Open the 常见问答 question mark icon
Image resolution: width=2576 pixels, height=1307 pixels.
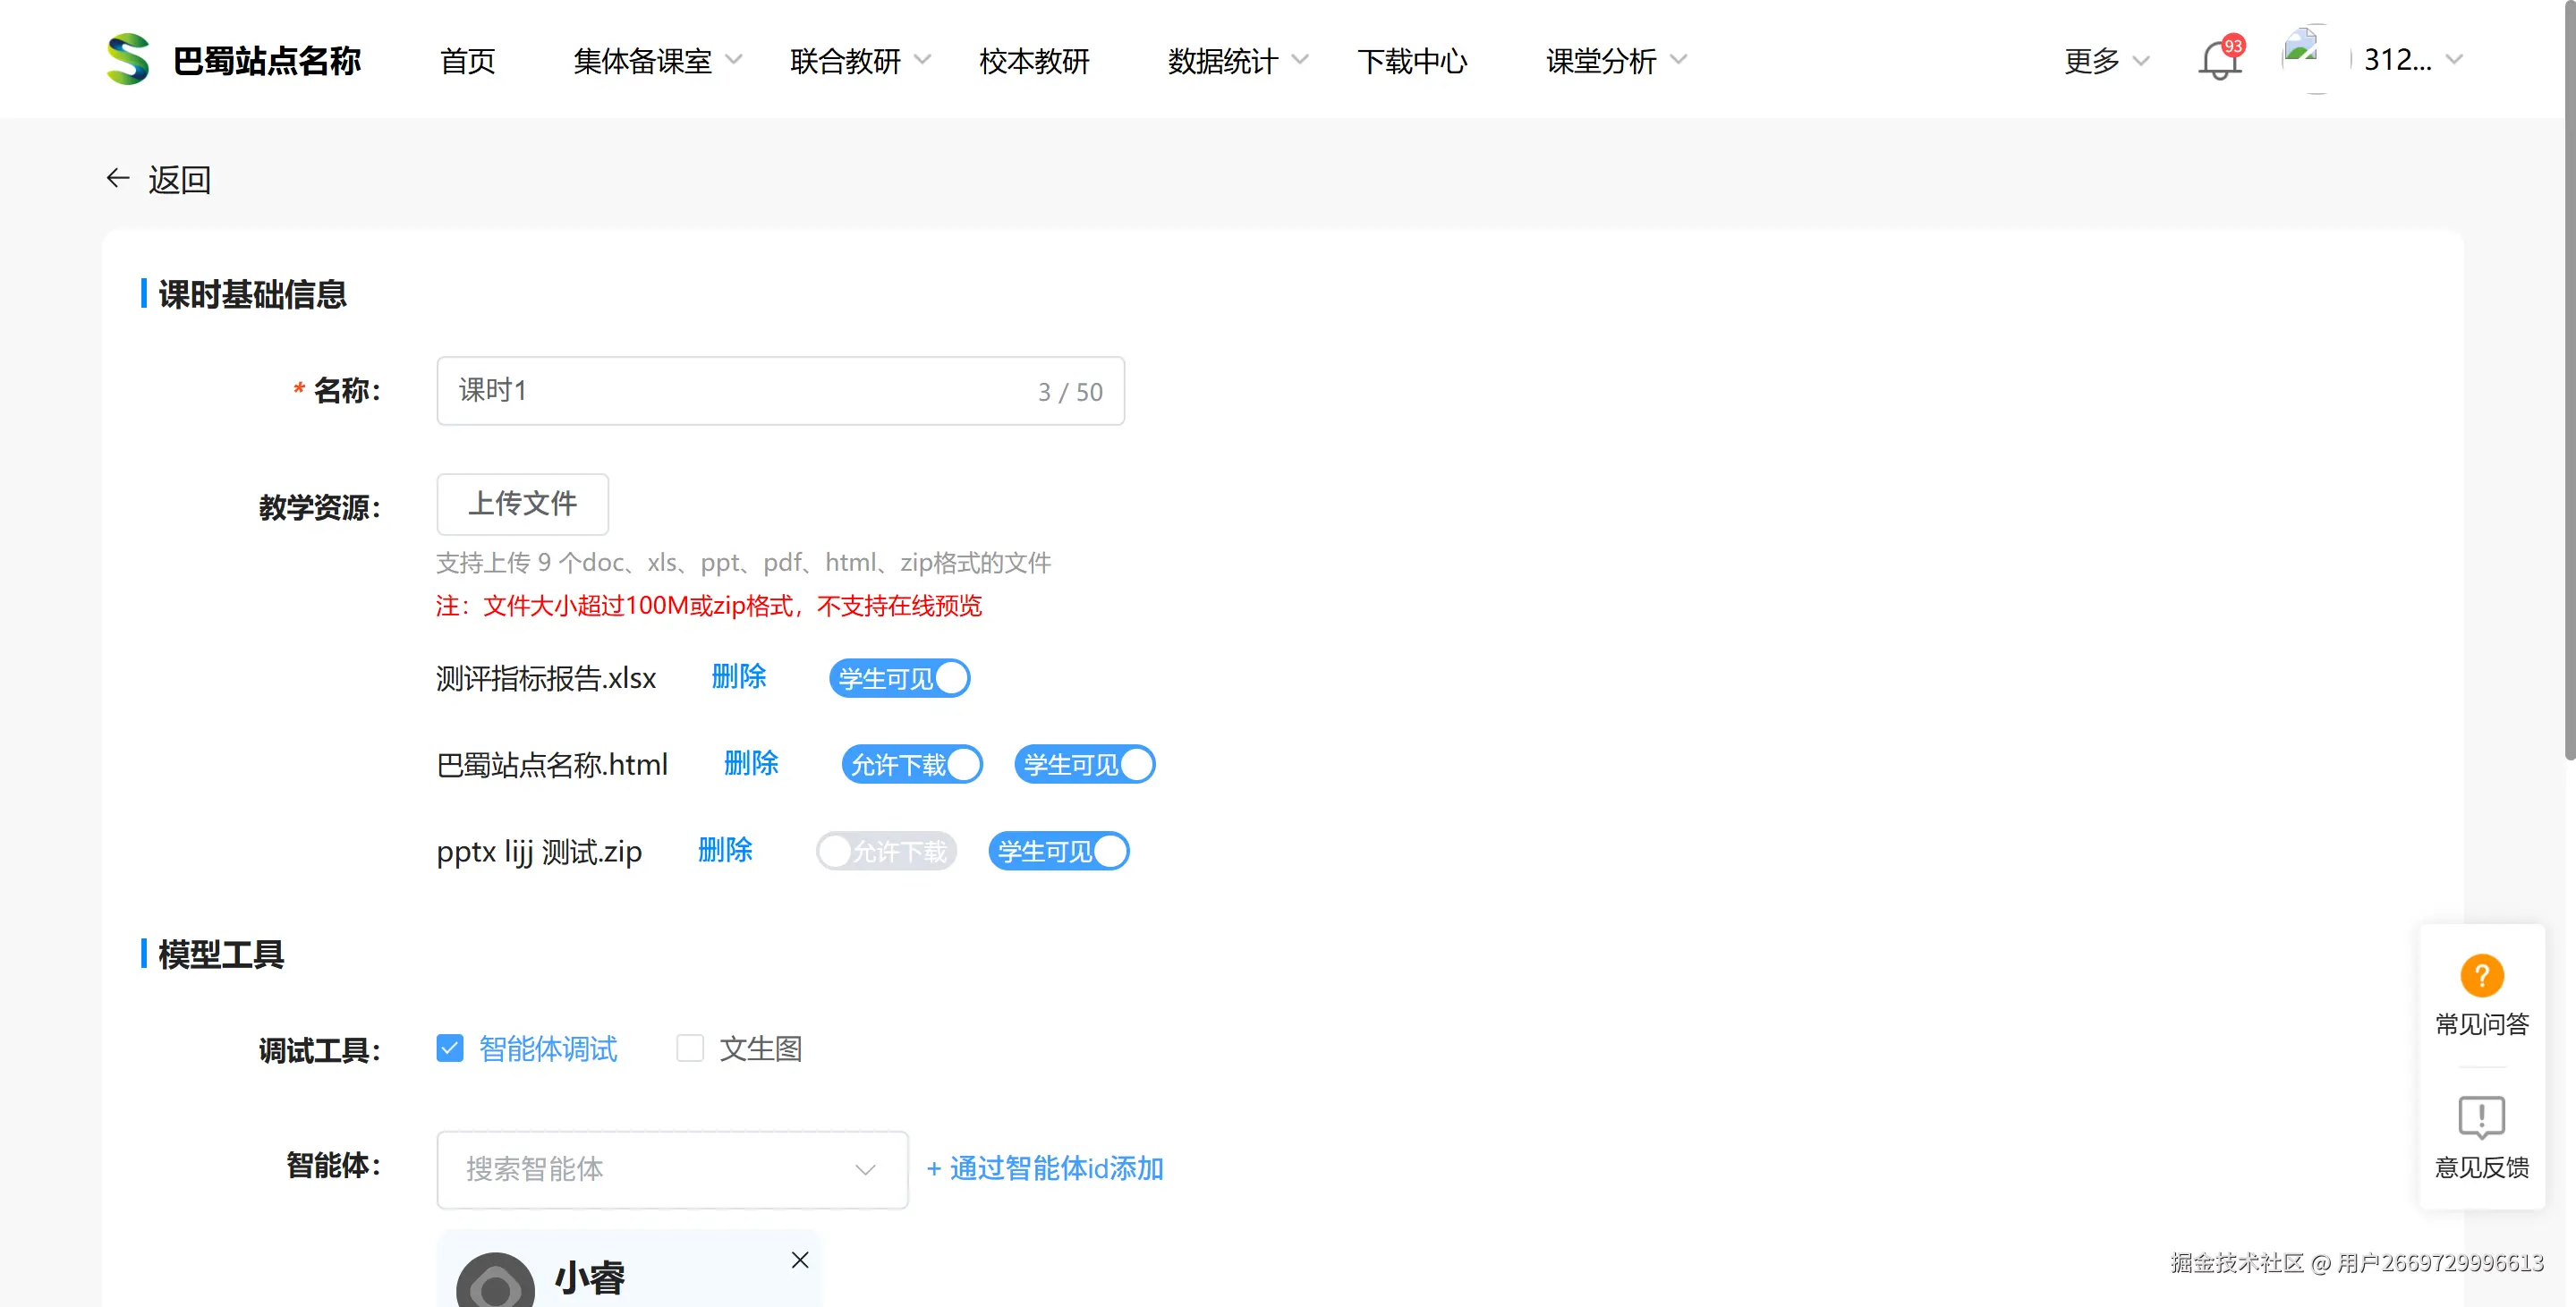click(x=2481, y=975)
